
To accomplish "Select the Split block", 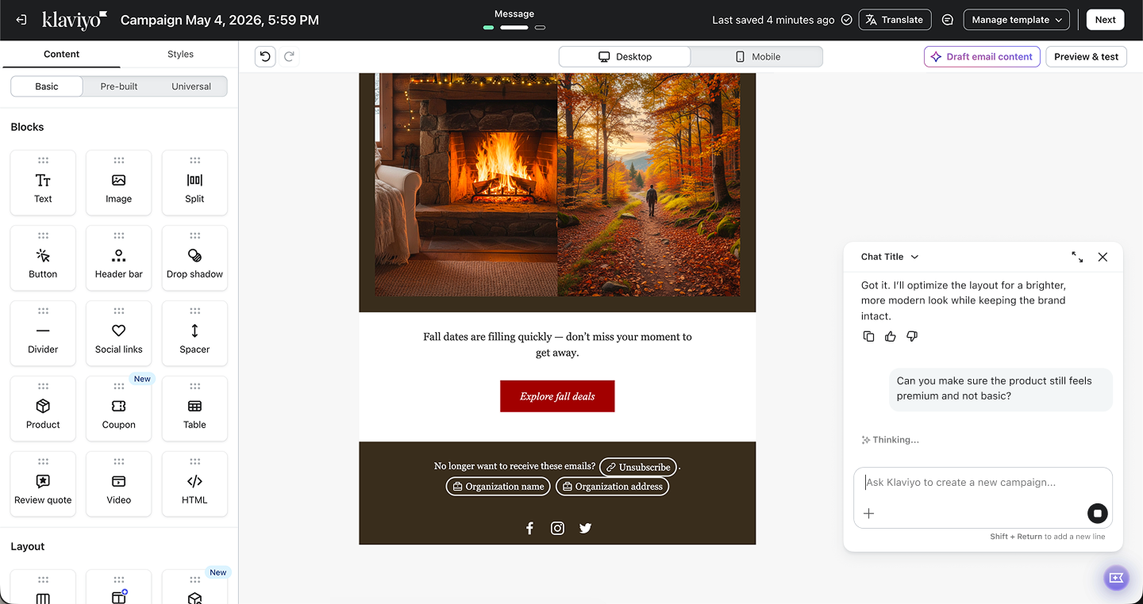I will (194, 182).
